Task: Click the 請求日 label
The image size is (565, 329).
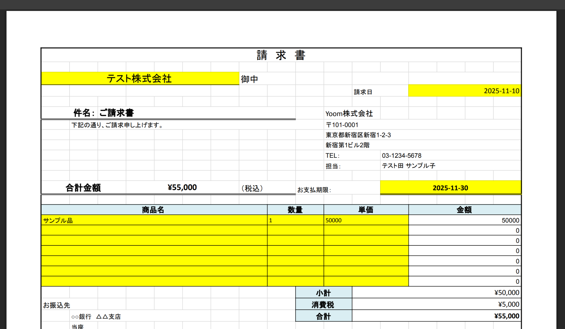Action: (x=363, y=92)
